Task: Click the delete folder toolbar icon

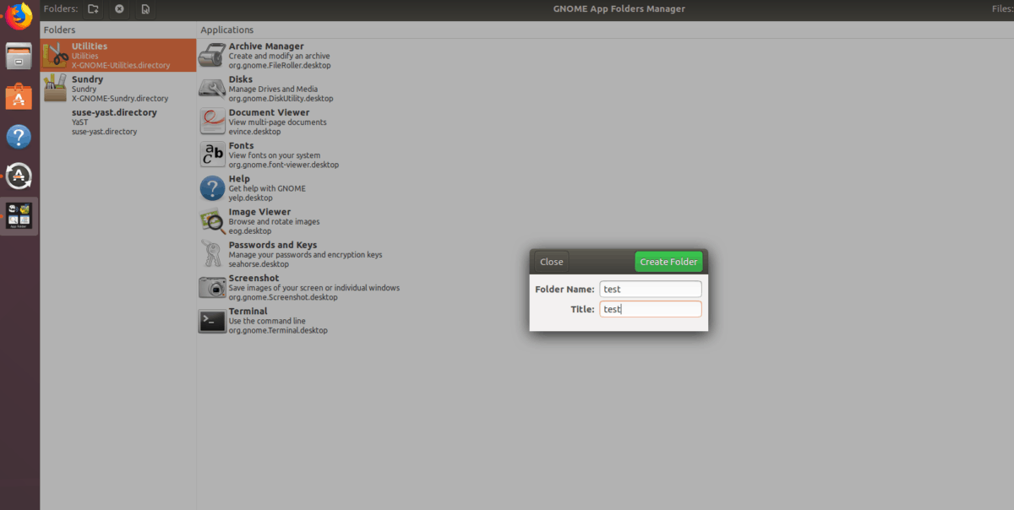Action: click(118, 9)
